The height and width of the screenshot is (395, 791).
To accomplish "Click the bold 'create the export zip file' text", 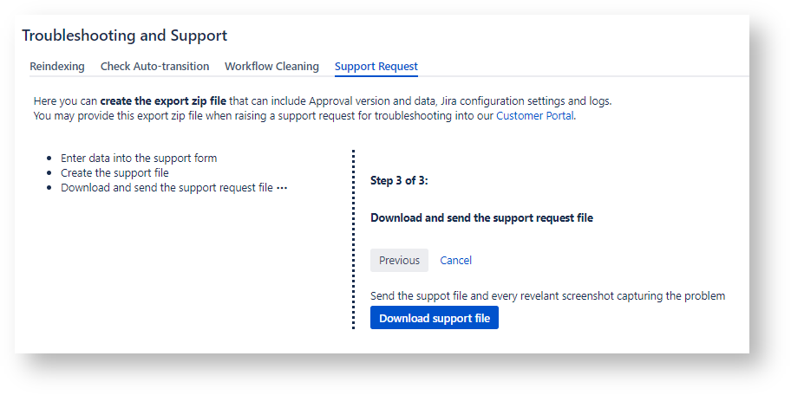I will [163, 101].
